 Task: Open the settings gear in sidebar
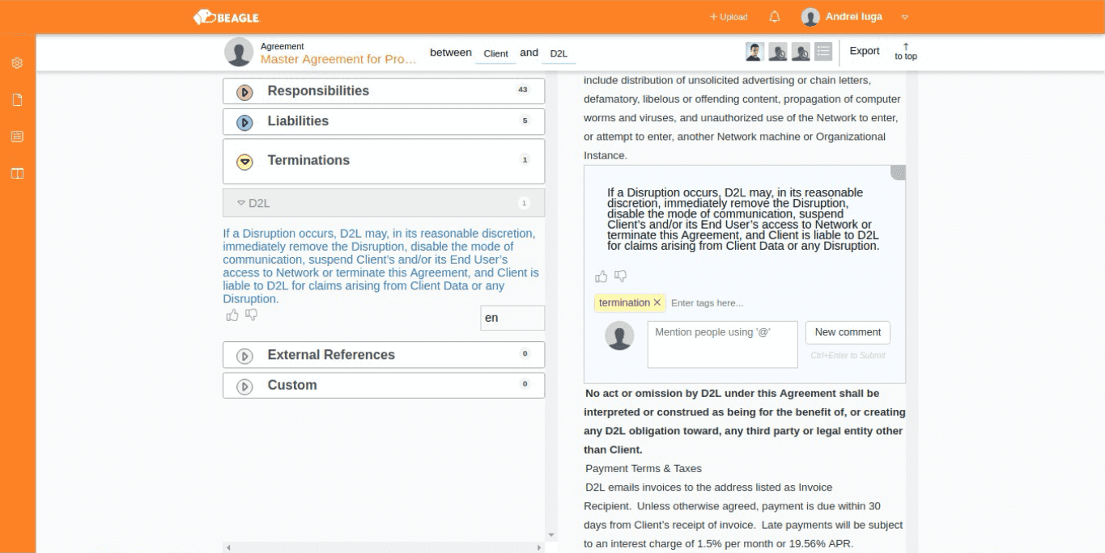click(x=17, y=63)
